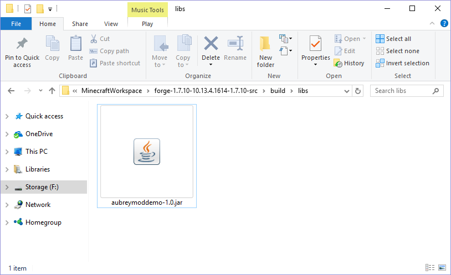451x275 pixels.
Task: Go back with the left arrow
Action: click(11, 91)
